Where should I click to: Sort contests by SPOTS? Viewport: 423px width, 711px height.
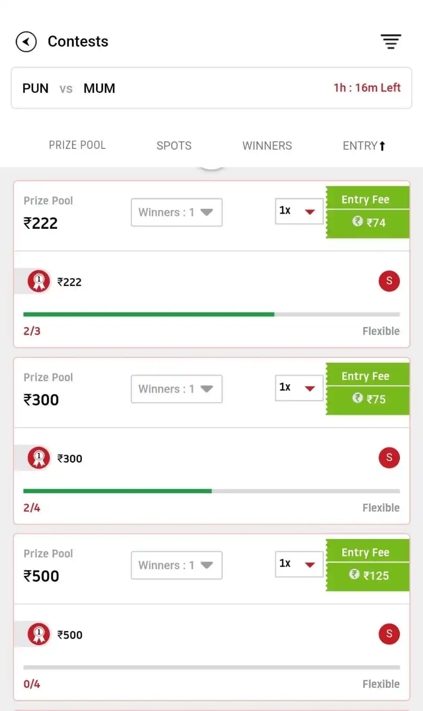coord(174,146)
